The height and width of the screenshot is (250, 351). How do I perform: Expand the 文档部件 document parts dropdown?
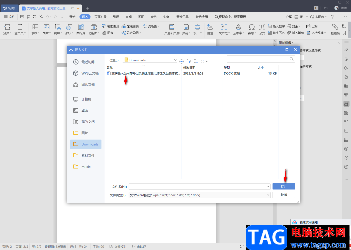325,33
